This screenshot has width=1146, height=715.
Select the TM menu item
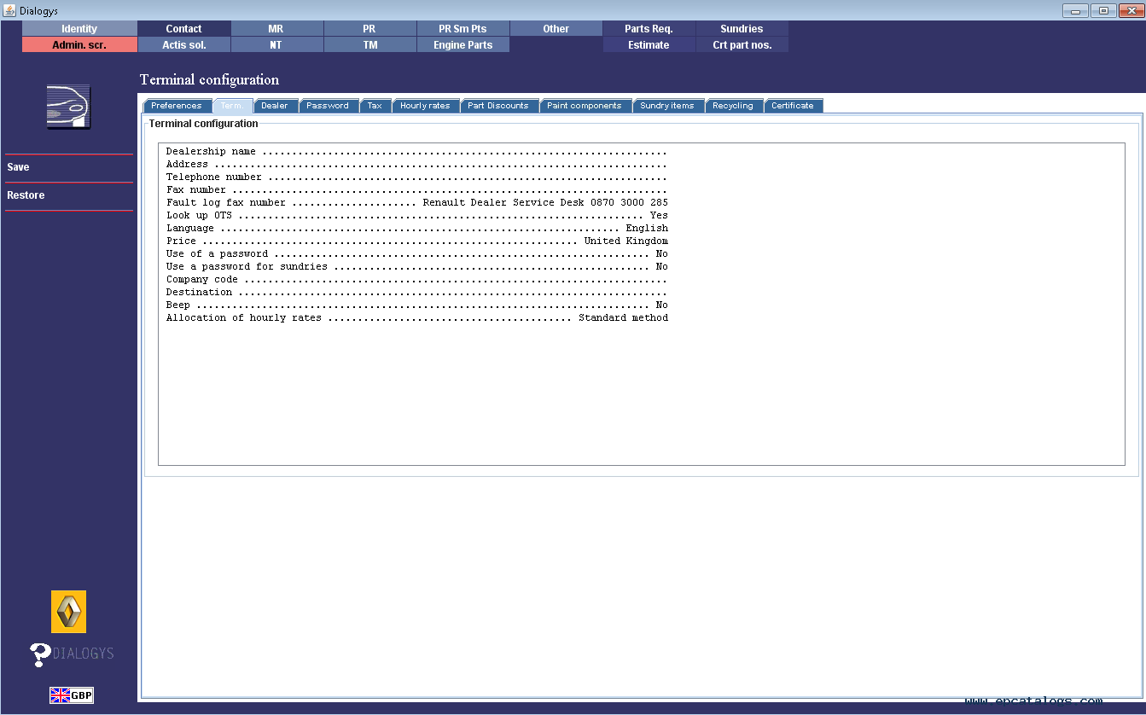pos(369,45)
